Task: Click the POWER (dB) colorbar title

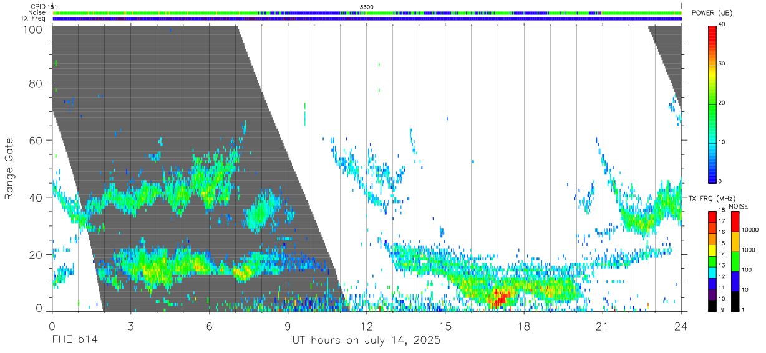Action: point(713,12)
